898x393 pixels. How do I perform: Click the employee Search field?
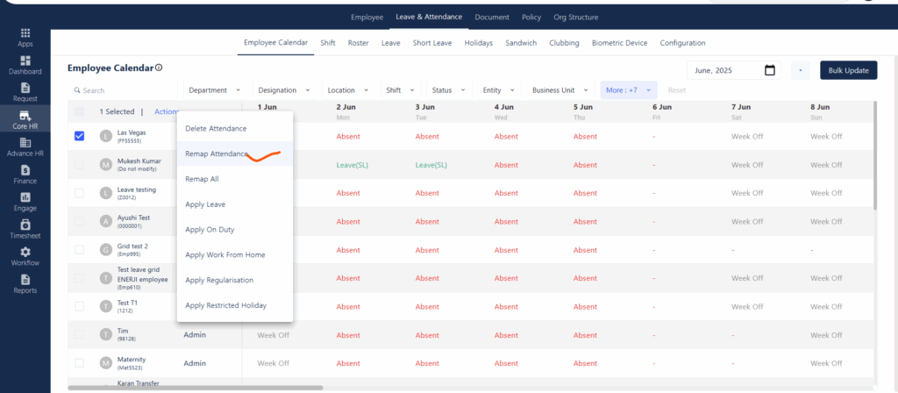[x=123, y=90]
